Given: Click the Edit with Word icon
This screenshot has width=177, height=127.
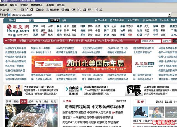Looking at the screenshot, I should 89,10.
